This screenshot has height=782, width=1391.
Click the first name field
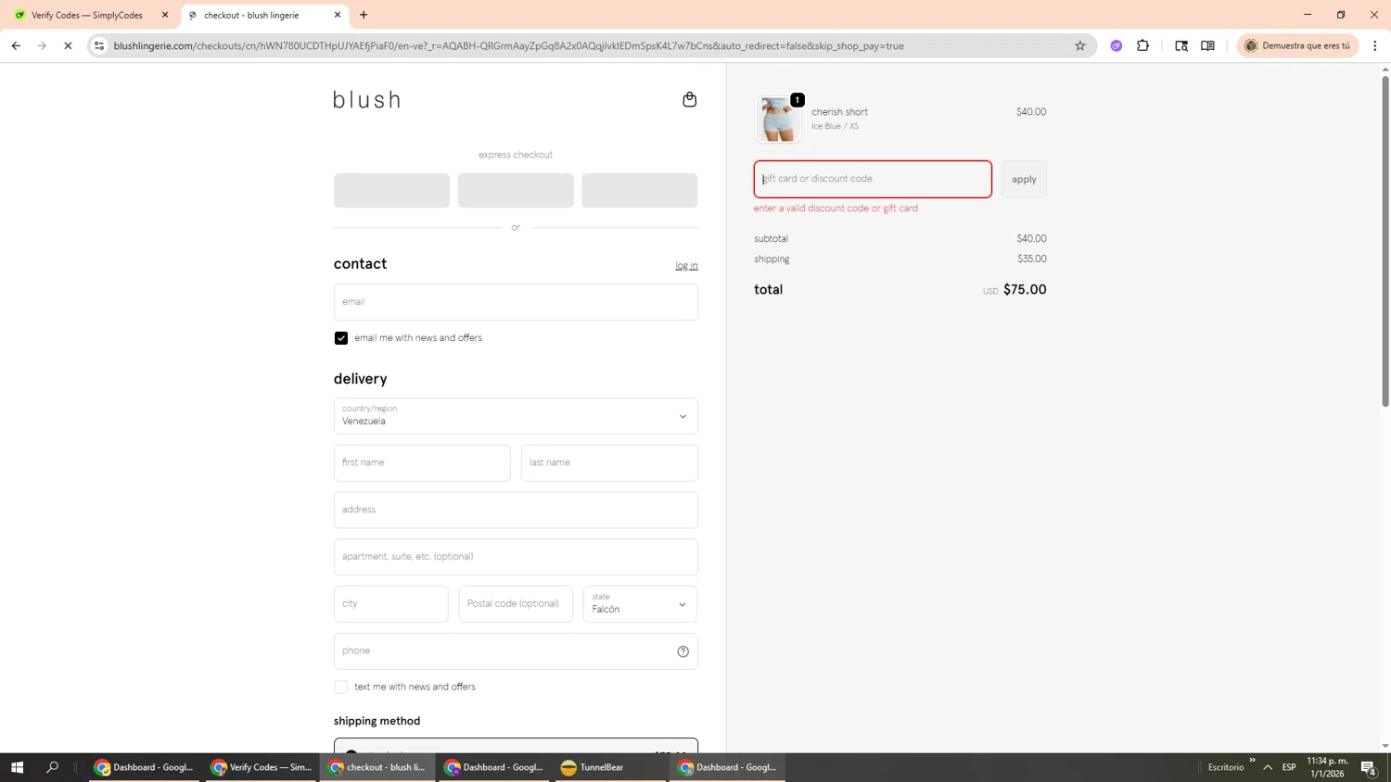(422, 463)
